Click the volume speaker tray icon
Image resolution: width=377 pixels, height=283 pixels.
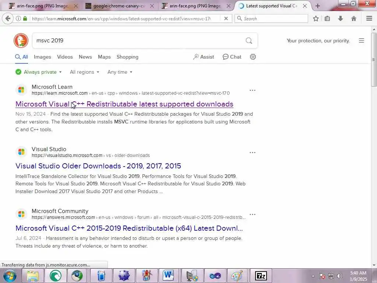(340, 276)
